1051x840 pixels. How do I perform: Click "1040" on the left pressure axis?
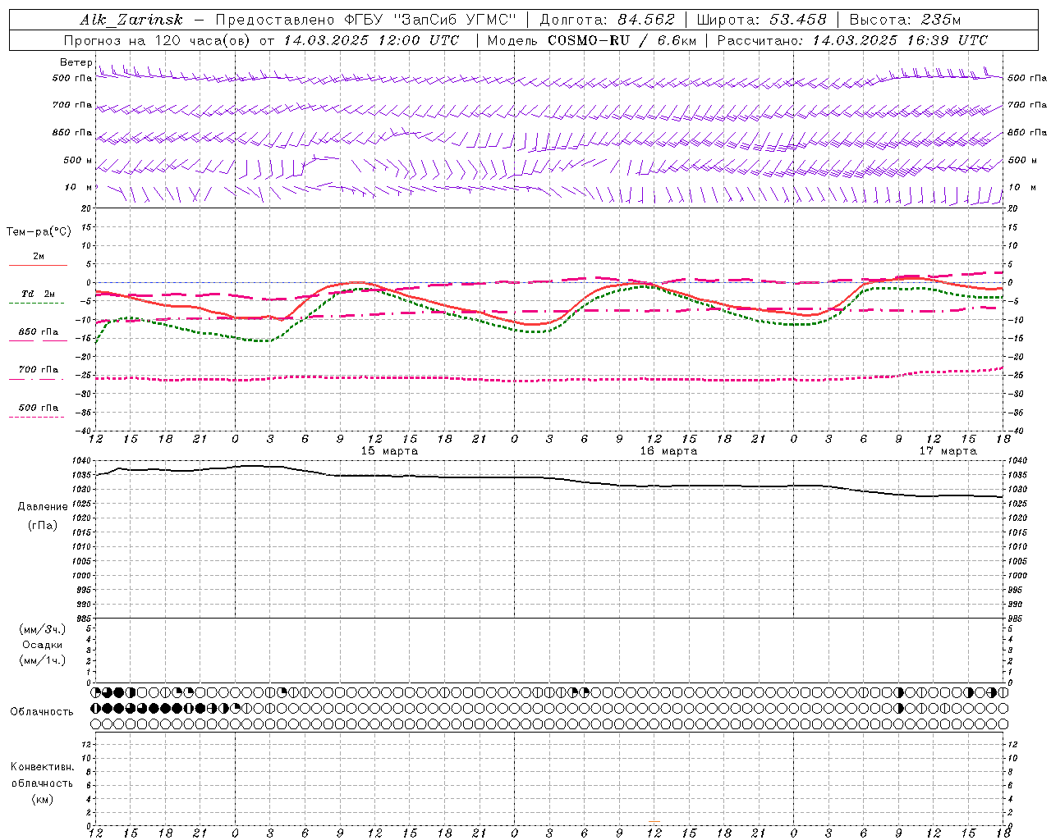pos(83,460)
